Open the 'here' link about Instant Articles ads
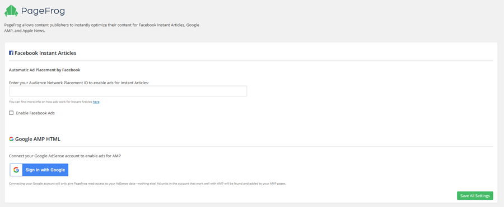 tap(96, 102)
